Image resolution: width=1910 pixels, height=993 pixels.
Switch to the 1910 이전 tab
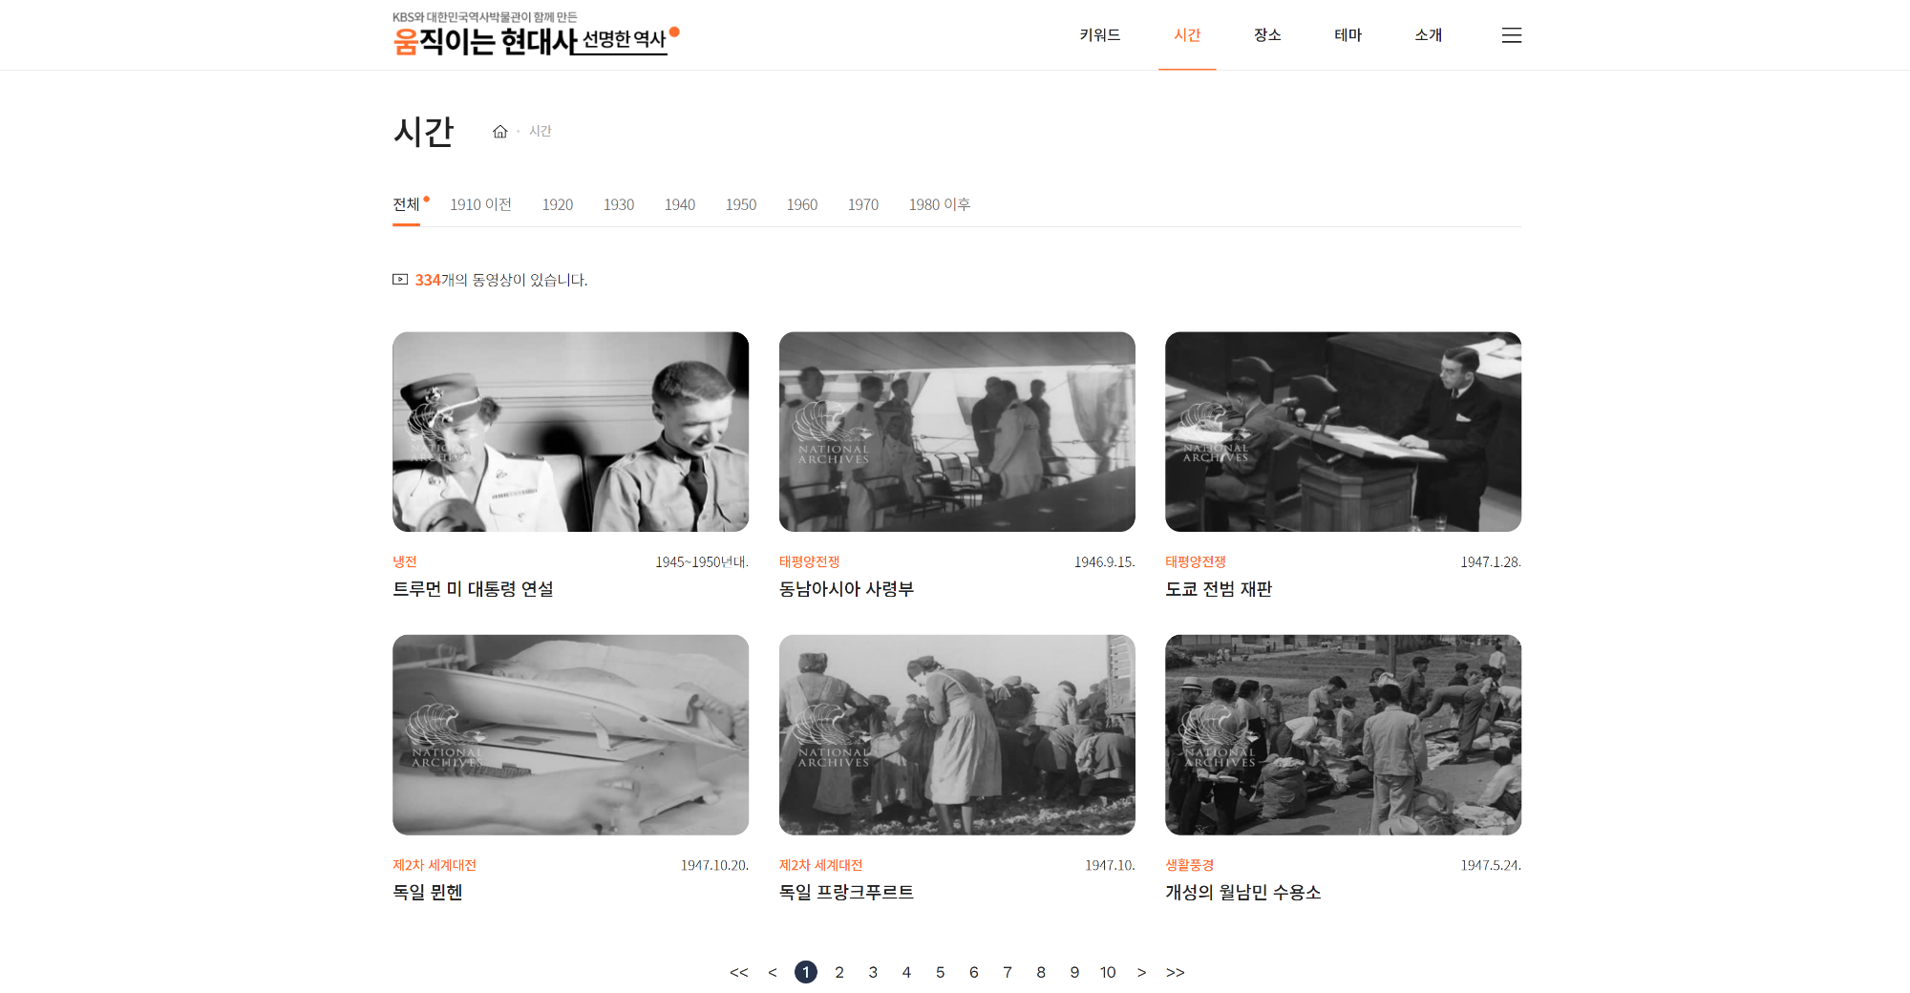480,204
